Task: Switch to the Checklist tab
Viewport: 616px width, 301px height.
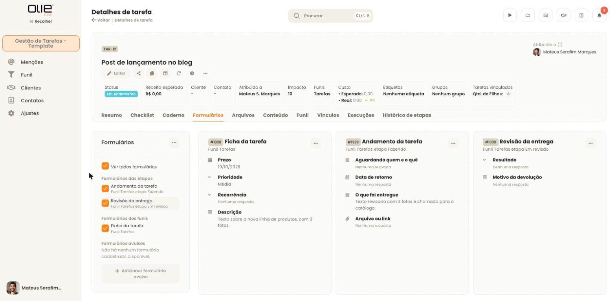Action: (x=142, y=115)
